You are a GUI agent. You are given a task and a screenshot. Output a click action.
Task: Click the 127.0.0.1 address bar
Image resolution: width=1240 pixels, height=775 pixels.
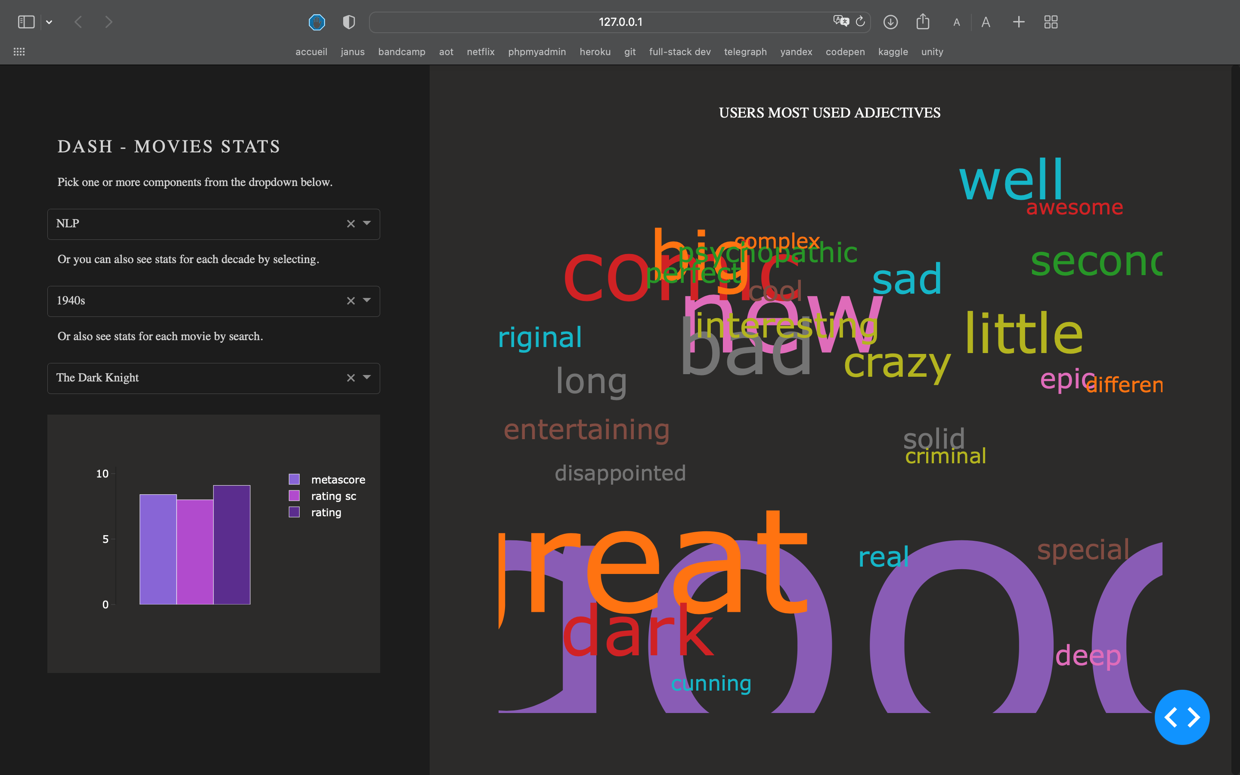tap(620, 22)
